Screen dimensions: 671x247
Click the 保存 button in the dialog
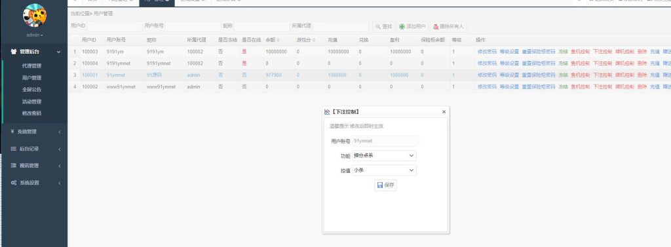385,185
